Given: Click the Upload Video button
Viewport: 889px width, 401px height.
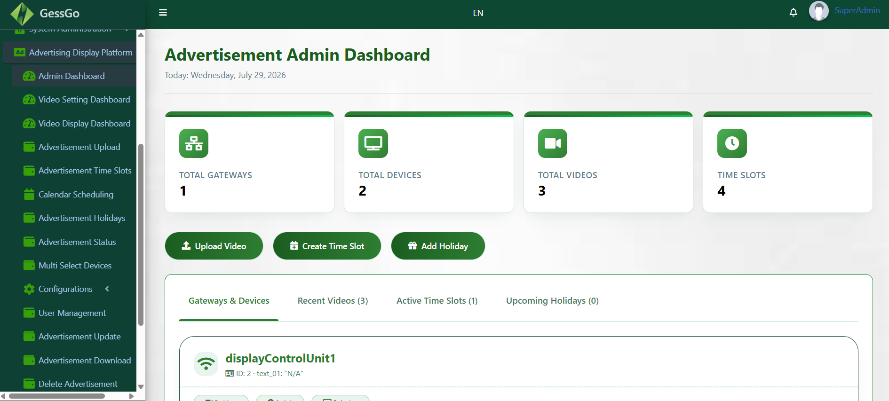Looking at the screenshot, I should (x=214, y=246).
